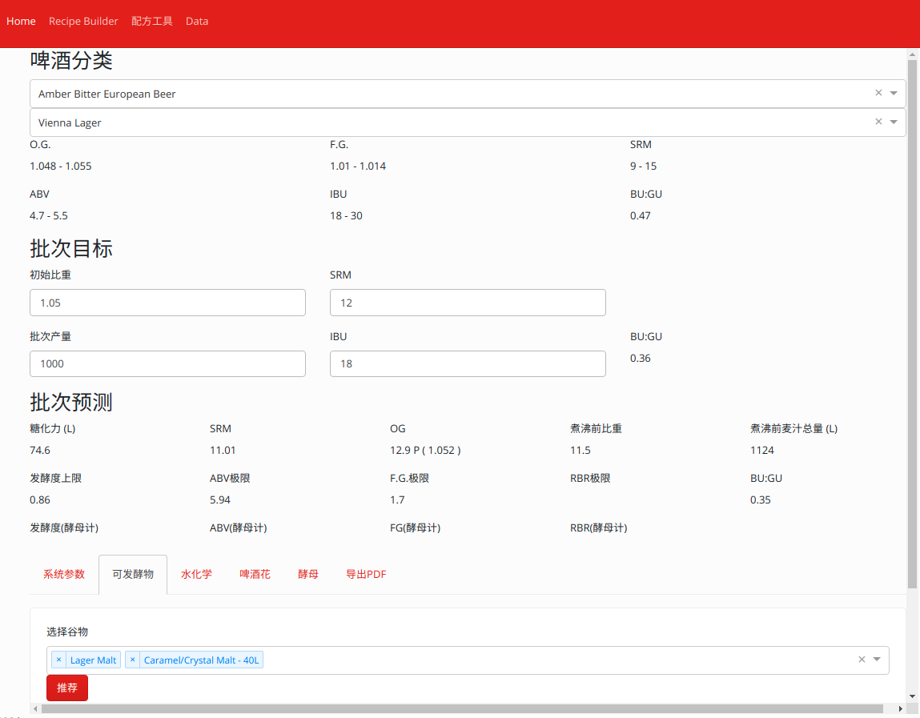Viewport: 920px width, 718px height.
Task: Switch to the 水化学 tab
Action: [x=196, y=575]
